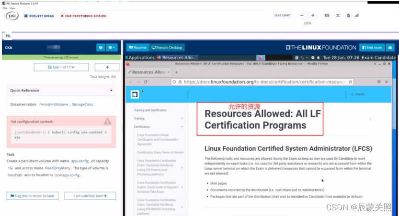Check the signal strength icon
The height and width of the screenshot is (216, 399).
357,15
